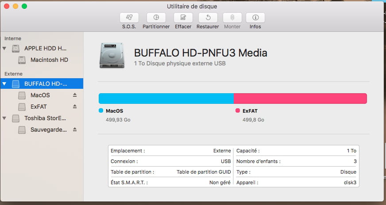Collapse the Toshiba StorE disclosure triangle
This screenshot has width=386, height=205.
point(4,118)
